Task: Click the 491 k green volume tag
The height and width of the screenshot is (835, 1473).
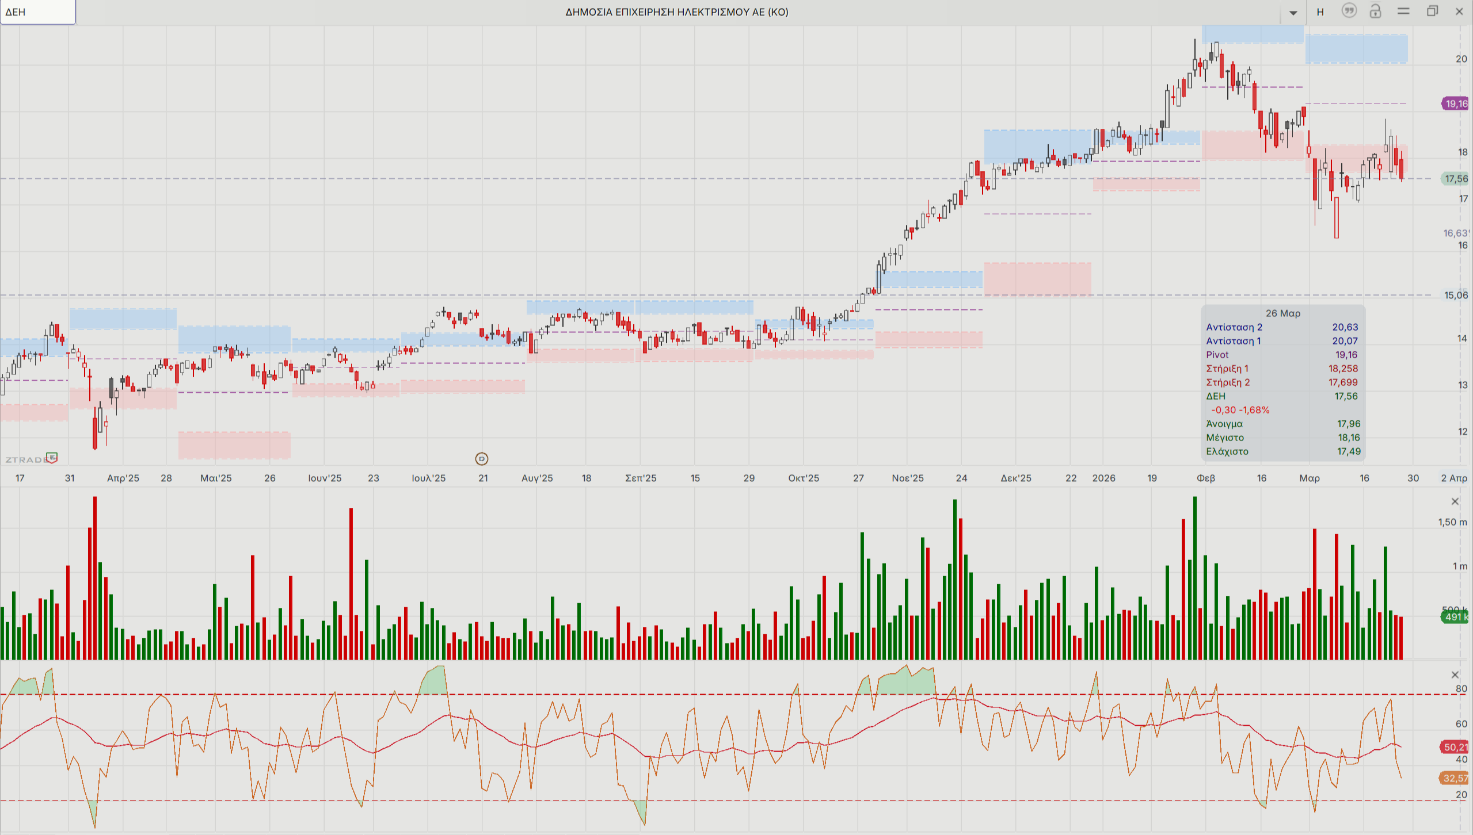Action: pyautogui.click(x=1455, y=617)
